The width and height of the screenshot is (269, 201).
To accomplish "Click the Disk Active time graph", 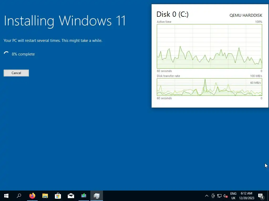I will [x=209, y=46].
